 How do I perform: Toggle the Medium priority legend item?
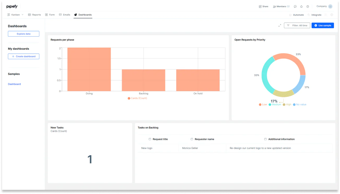tap(275, 105)
